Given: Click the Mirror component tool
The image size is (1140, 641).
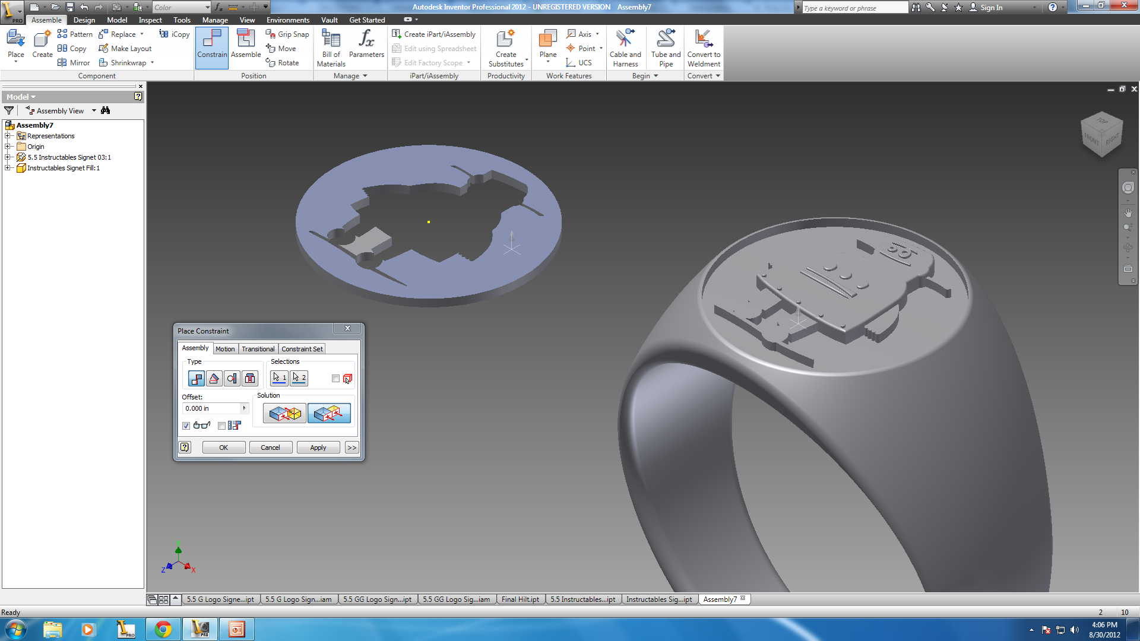Looking at the screenshot, I should point(74,62).
